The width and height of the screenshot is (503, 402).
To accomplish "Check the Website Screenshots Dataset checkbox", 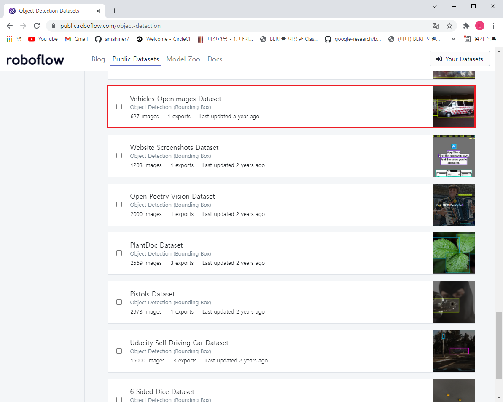I will tap(119, 156).
